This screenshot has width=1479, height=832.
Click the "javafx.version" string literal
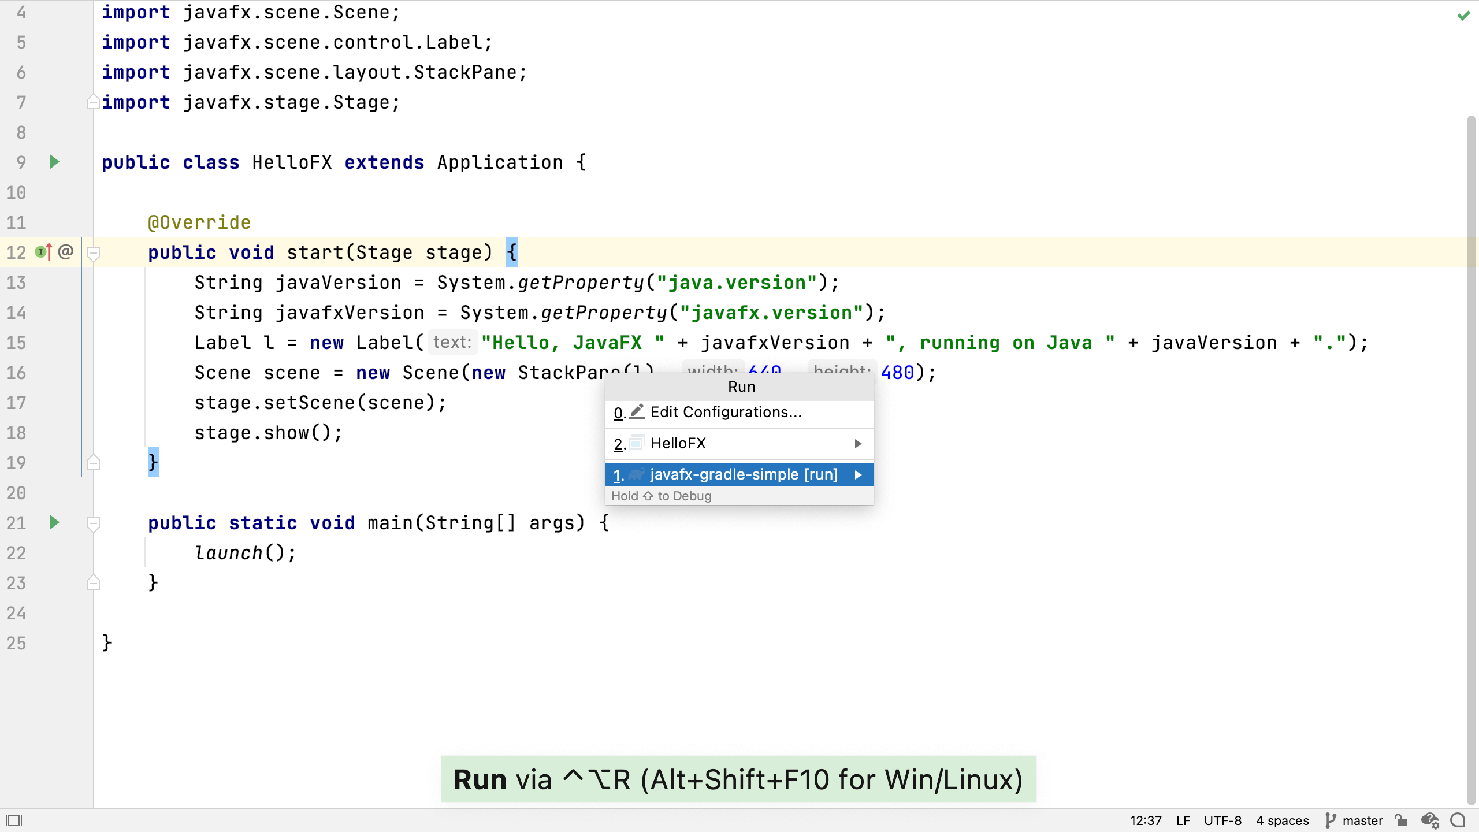771,313
